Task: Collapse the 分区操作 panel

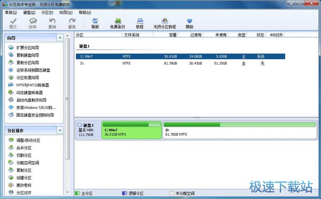Action: [x=60, y=130]
